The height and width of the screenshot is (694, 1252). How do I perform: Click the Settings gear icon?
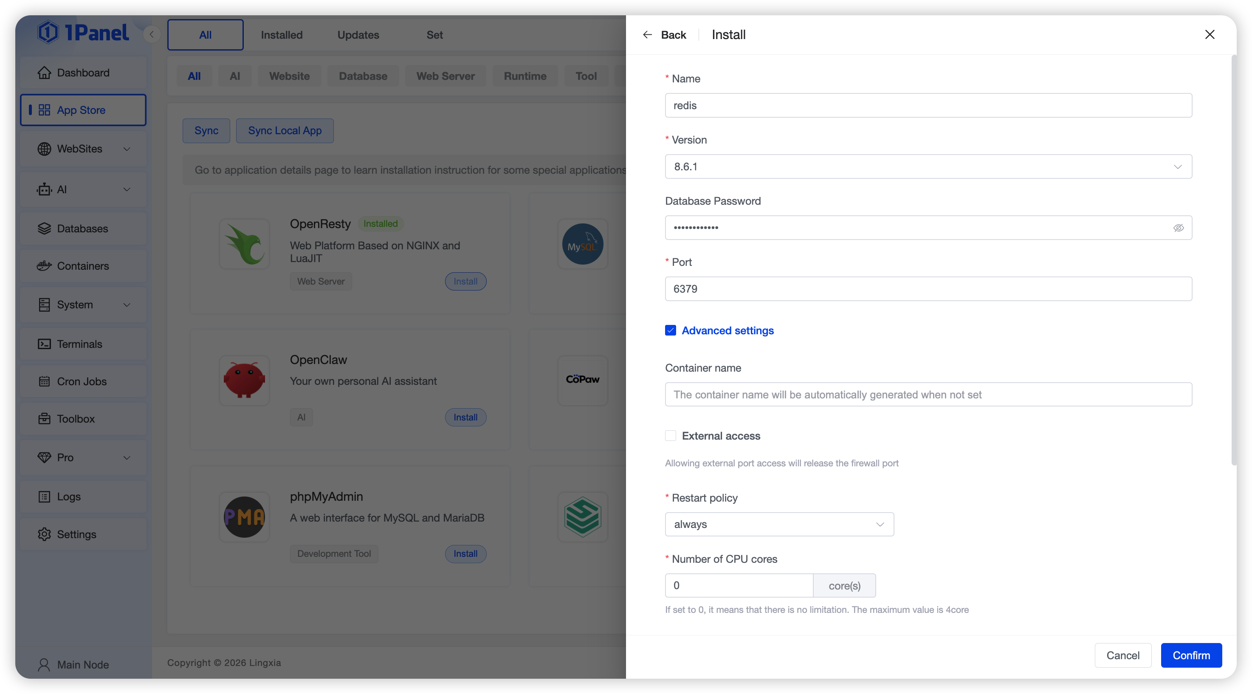pos(44,534)
